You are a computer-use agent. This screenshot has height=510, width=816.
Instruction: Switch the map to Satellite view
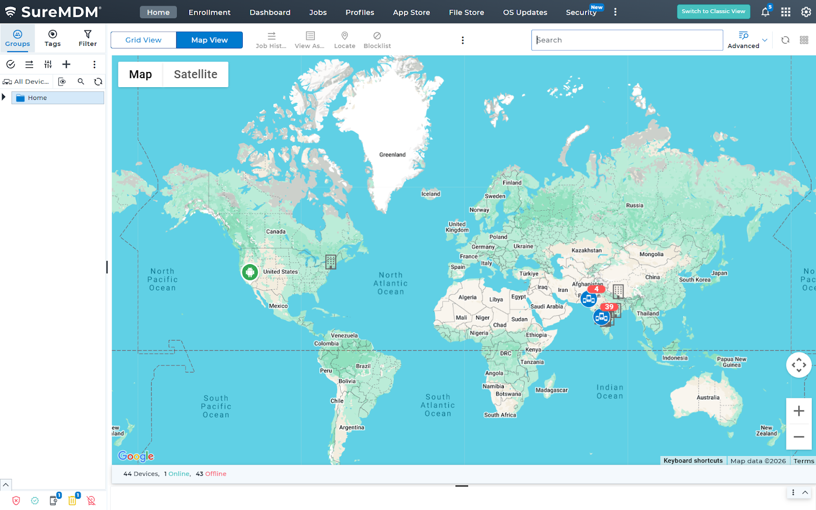(x=195, y=74)
